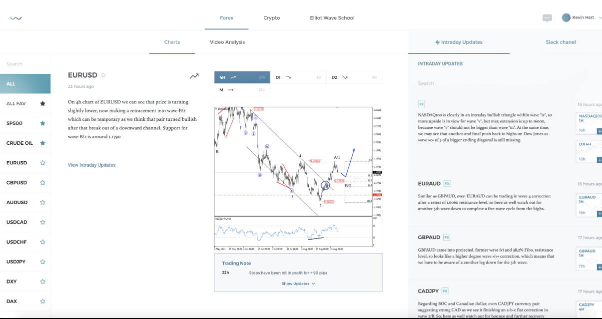Image resolution: width=602 pixels, height=319 pixels.
Task: Select the Video Analysis tab
Action: click(x=227, y=42)
